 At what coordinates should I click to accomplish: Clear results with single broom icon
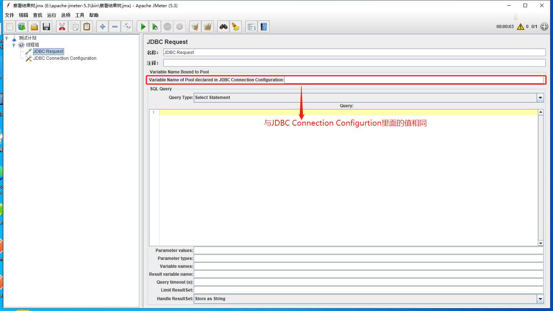pos(195,27)
